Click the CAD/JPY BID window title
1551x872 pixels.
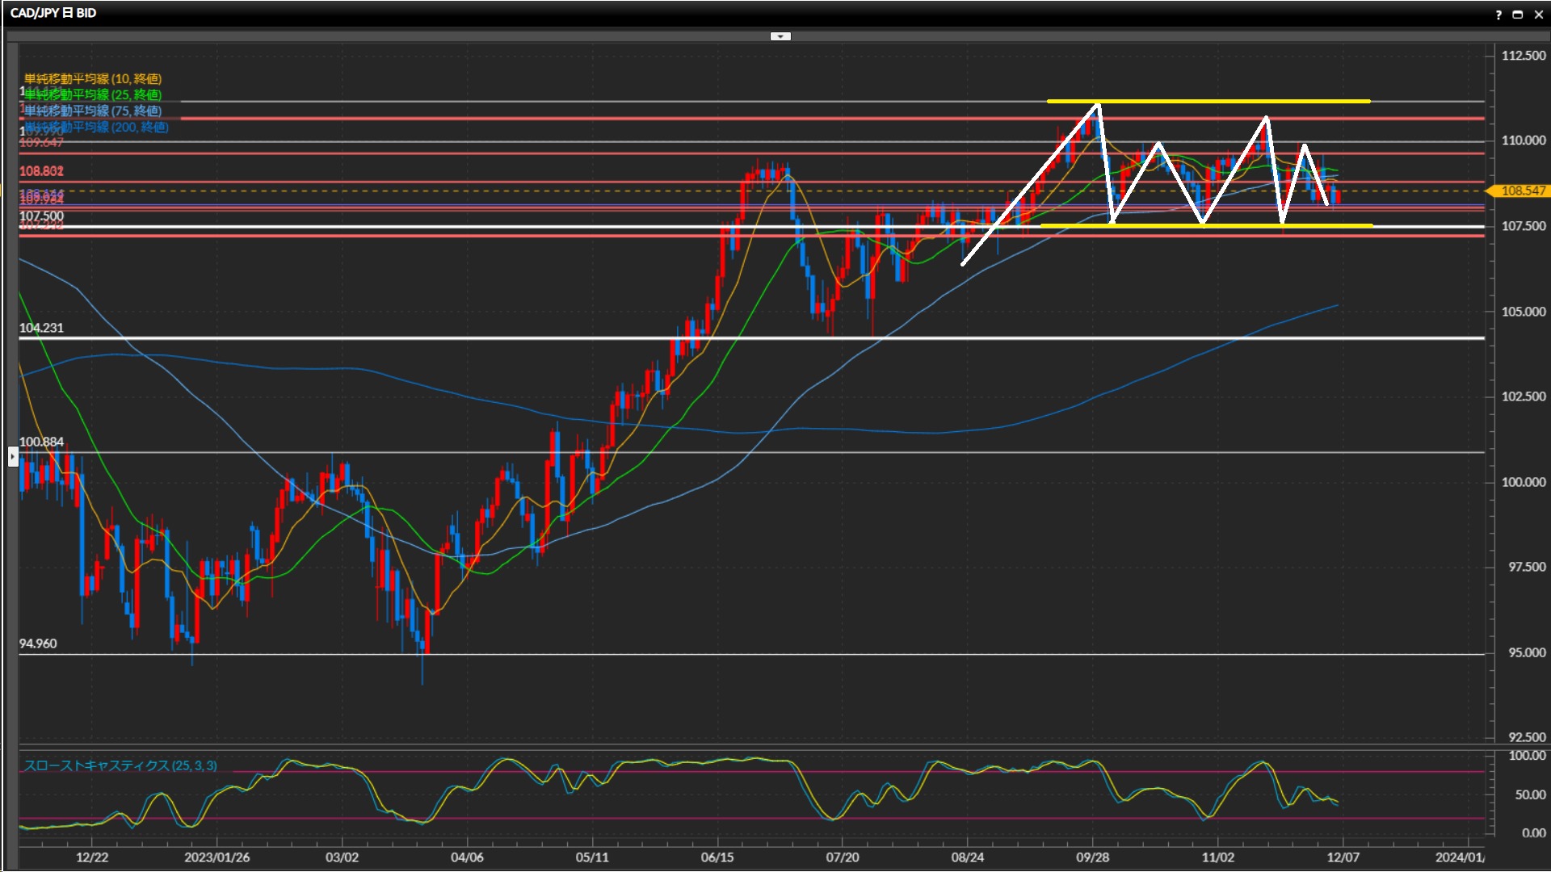pos(53,13)
